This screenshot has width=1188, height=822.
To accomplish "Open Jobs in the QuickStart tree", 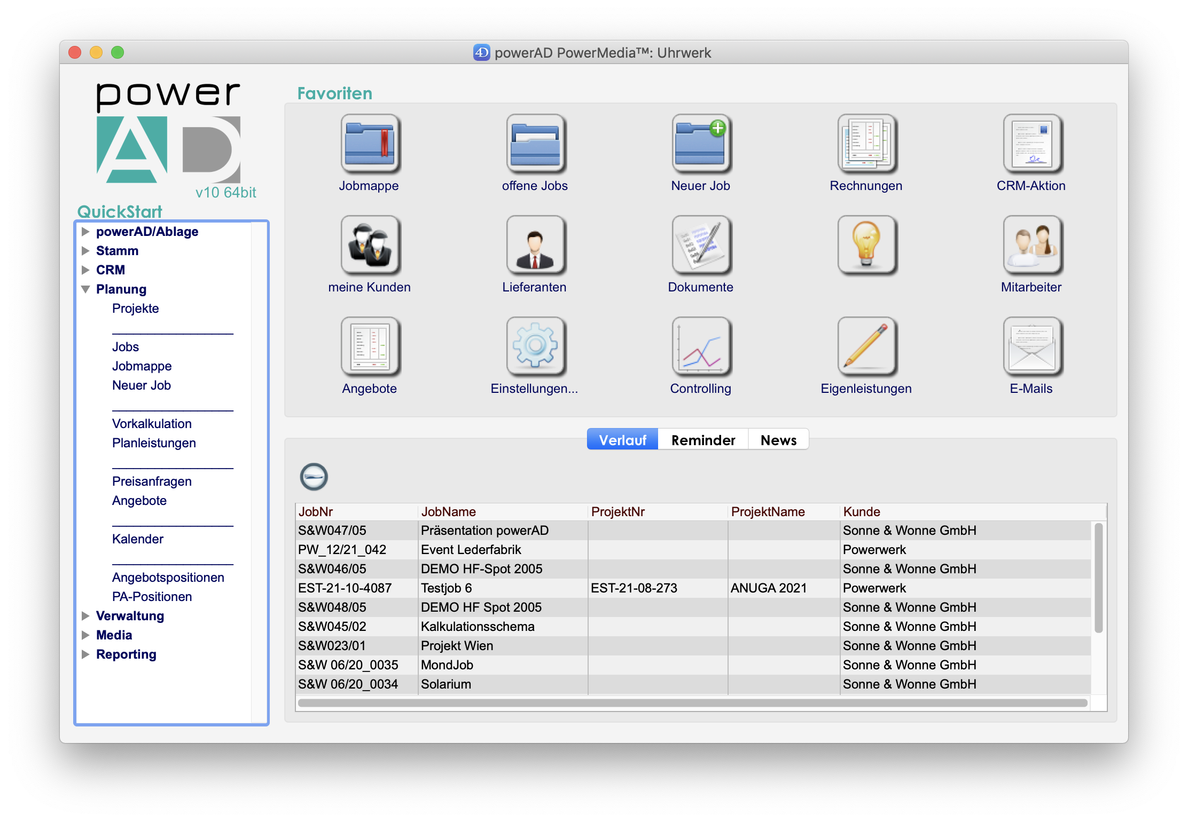I will [126, 347].
